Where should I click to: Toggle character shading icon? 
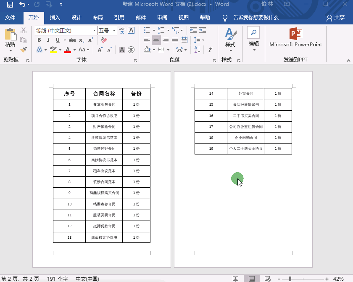pos(122,50)
